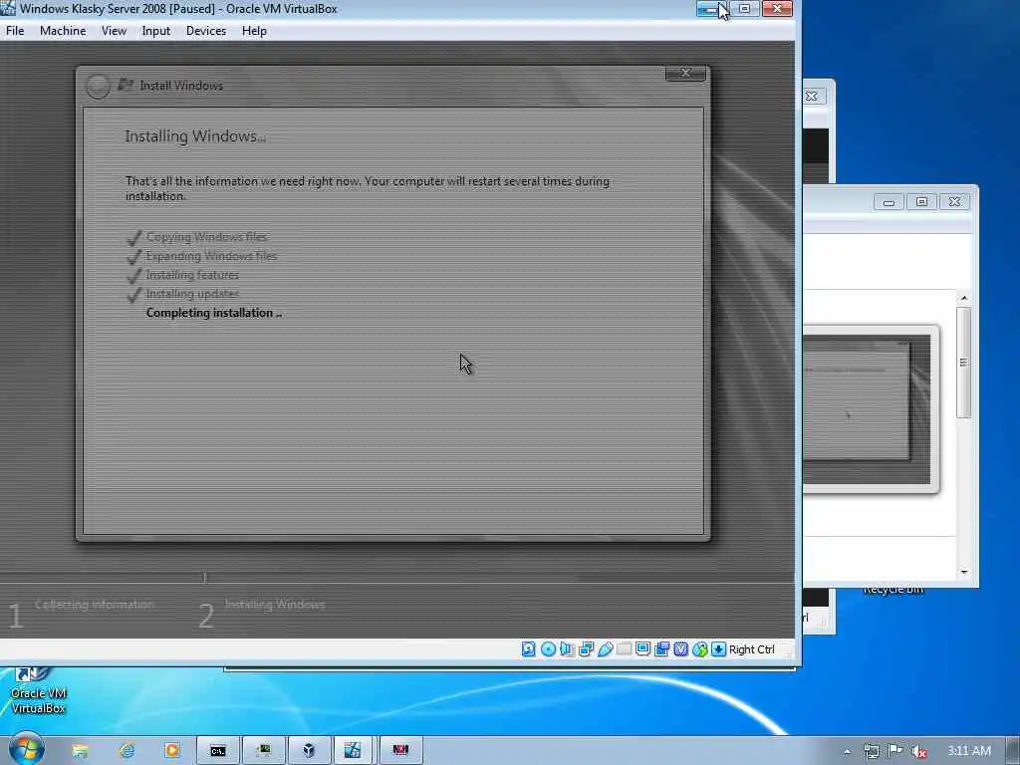Open the Machine menu
Viewport: 1020px width, 765px height.
[x=63, y=31]
